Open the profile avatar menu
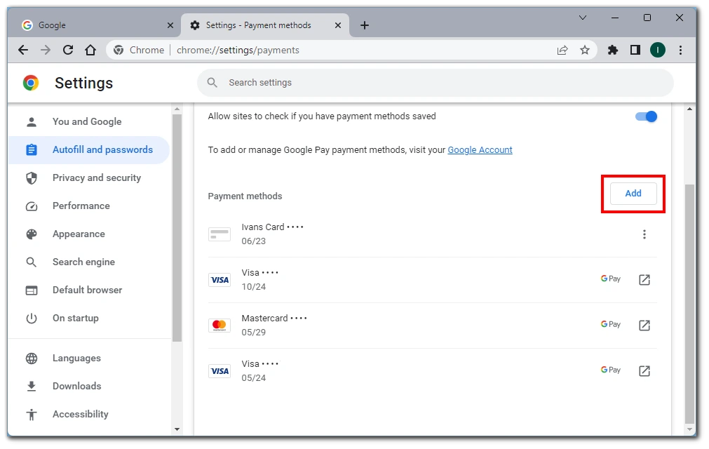Viewport: 709px width, 449px height. coord(657,51)
